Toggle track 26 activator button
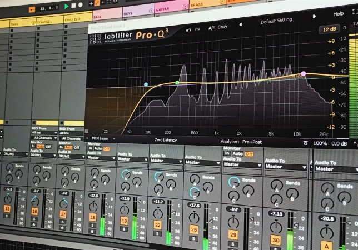The height and width of the screenshot is (250, 358). 194,229
